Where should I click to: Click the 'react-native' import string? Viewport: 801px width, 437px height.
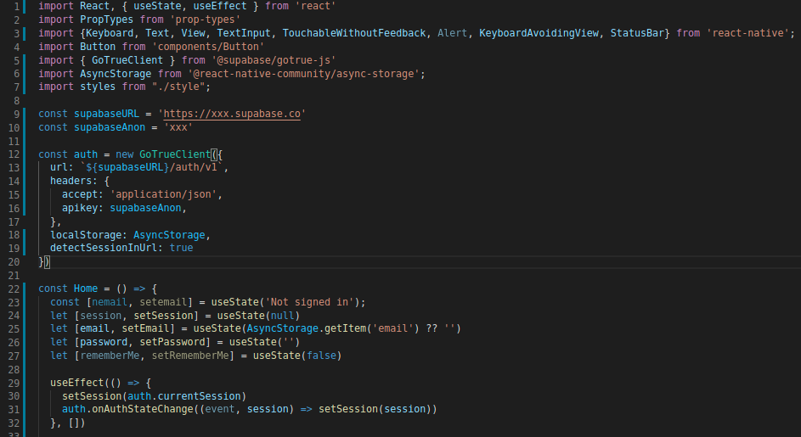pyautogui.click(x=748, y=33)
